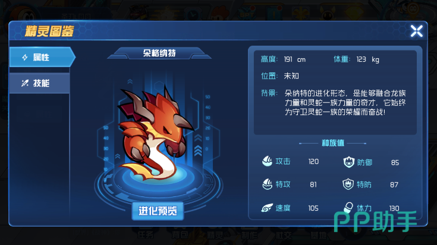Click the 背景 description text

tap(345, 103)
